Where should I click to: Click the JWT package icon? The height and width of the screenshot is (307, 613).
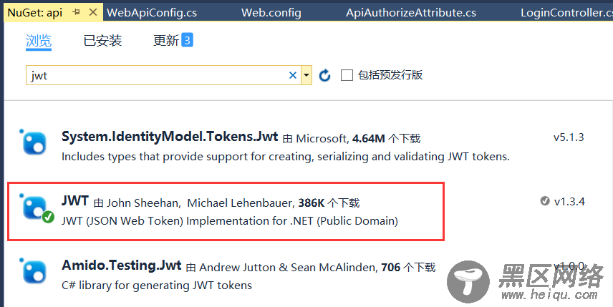36,208
